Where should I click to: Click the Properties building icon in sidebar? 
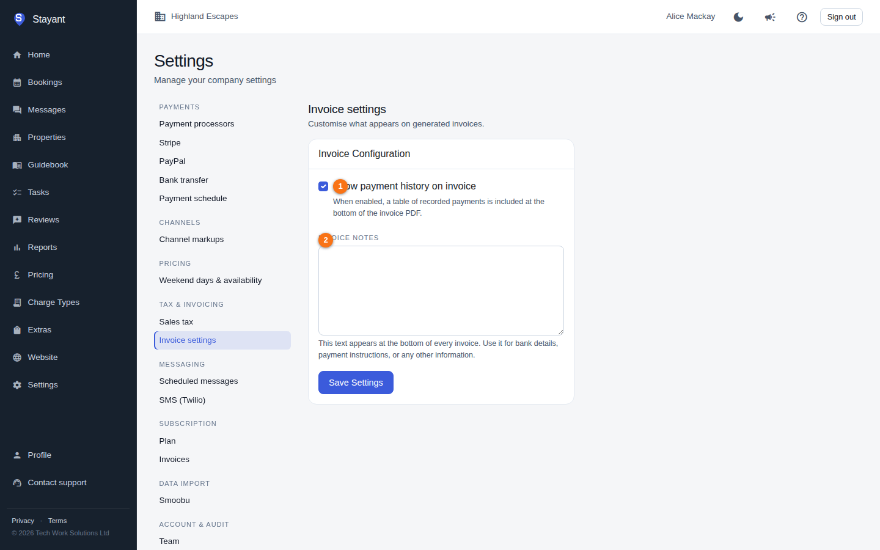click(x=17, y=137)
